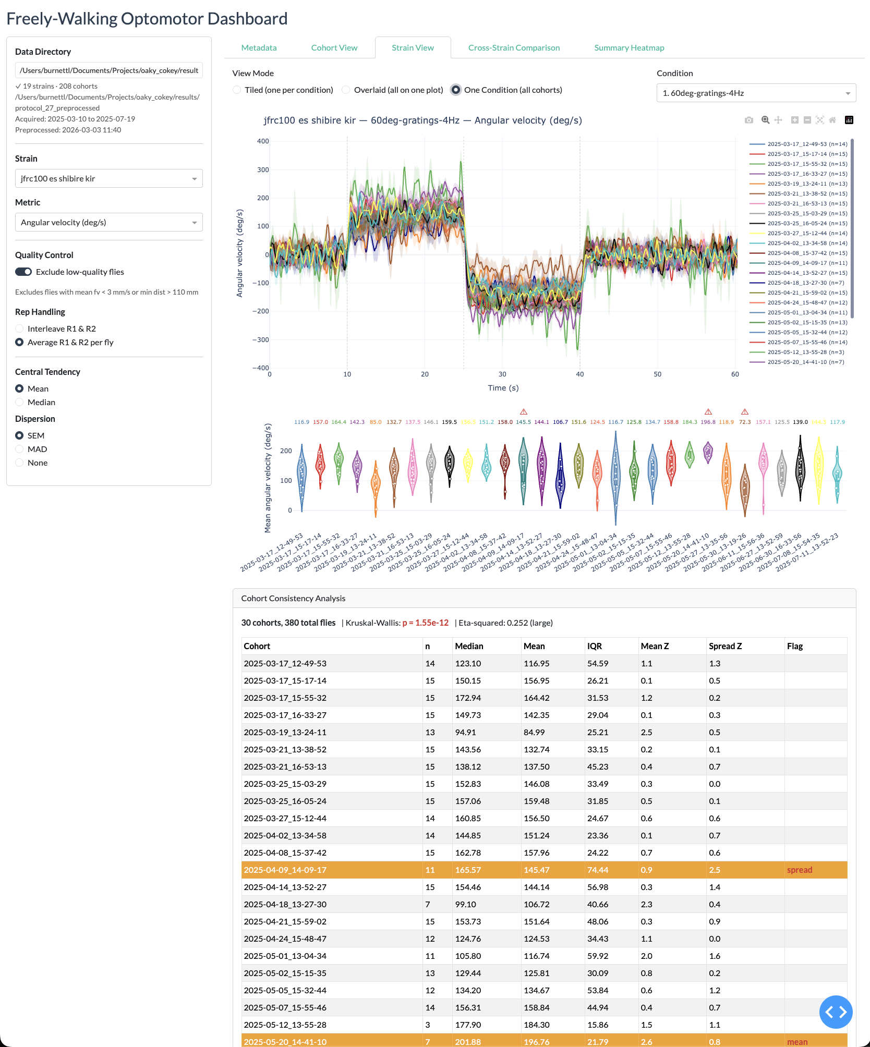This screenshot has height=1047, width=870.
Task: Select the Zoom tool in plot toolbar
Action: click(x=765, y=120)
